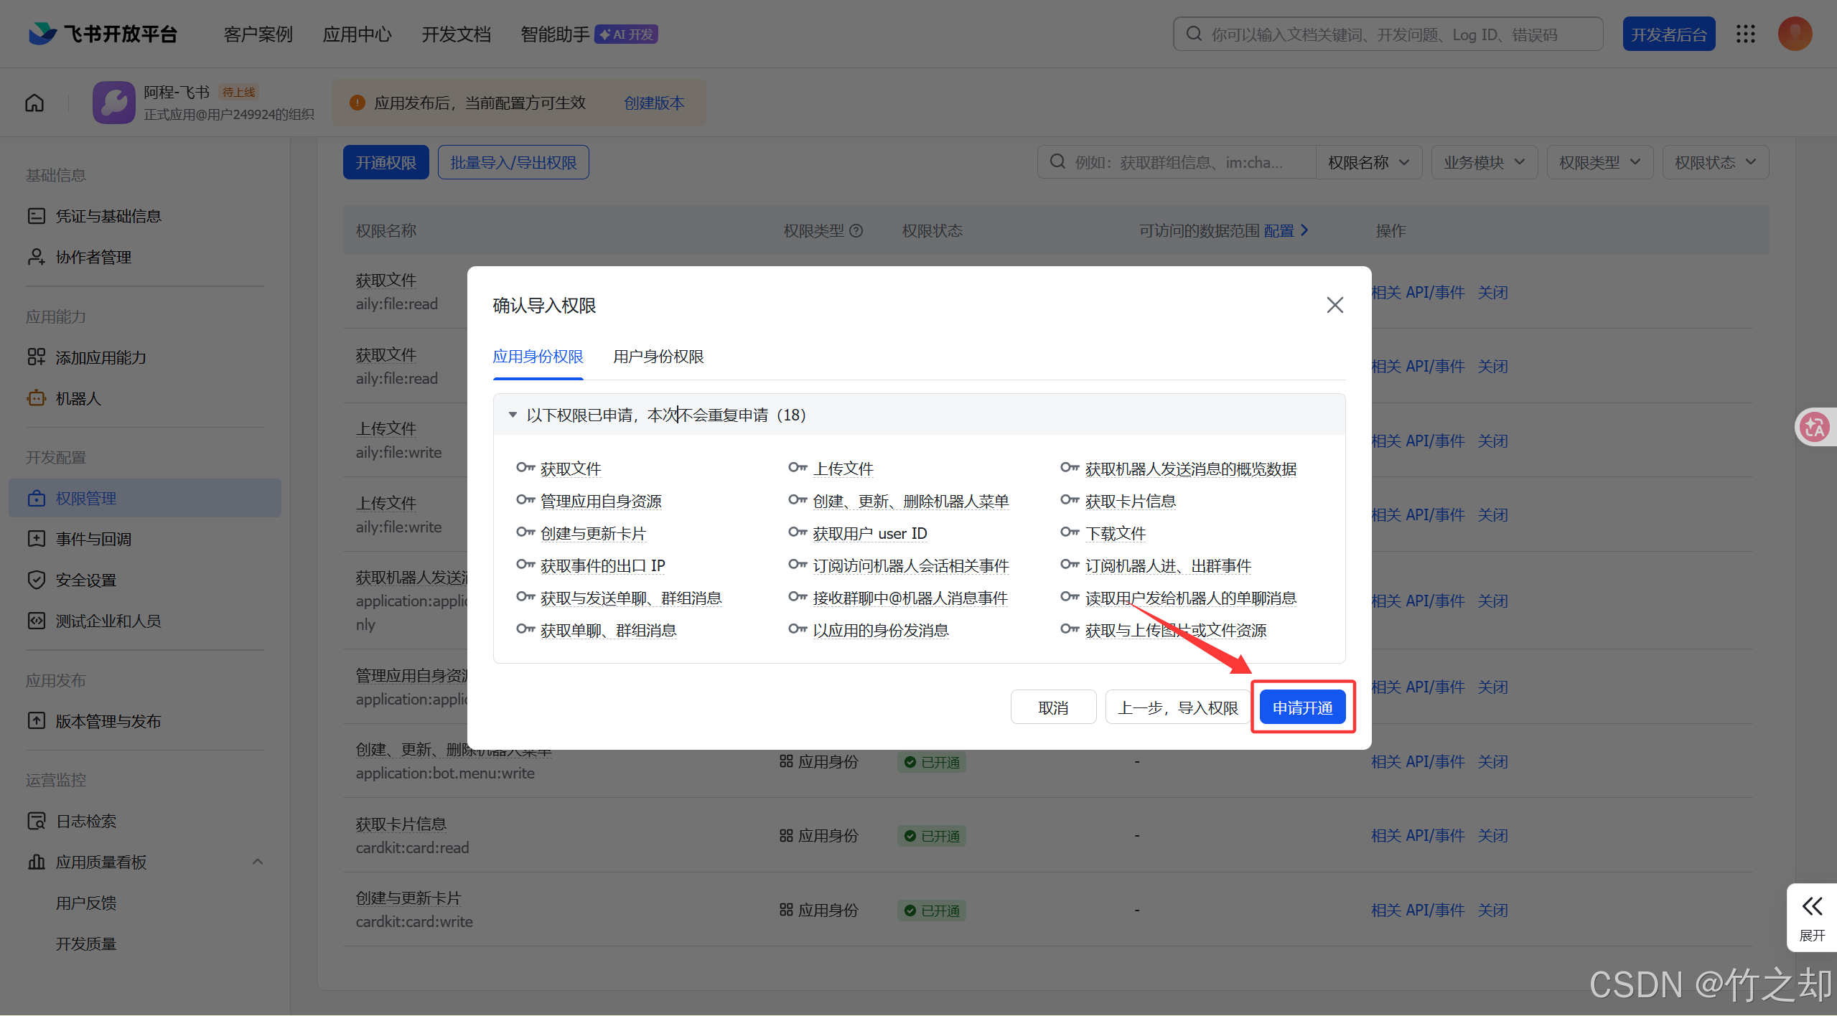Click the 阿程-飞书 app logo icon
This screenshot has width=1837, height=1016.
[113, 103]
